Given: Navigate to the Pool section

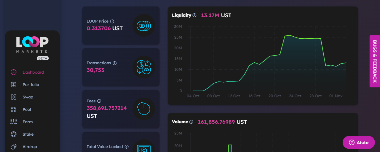Looking at the screenshot, I should [x=27, y=109].
